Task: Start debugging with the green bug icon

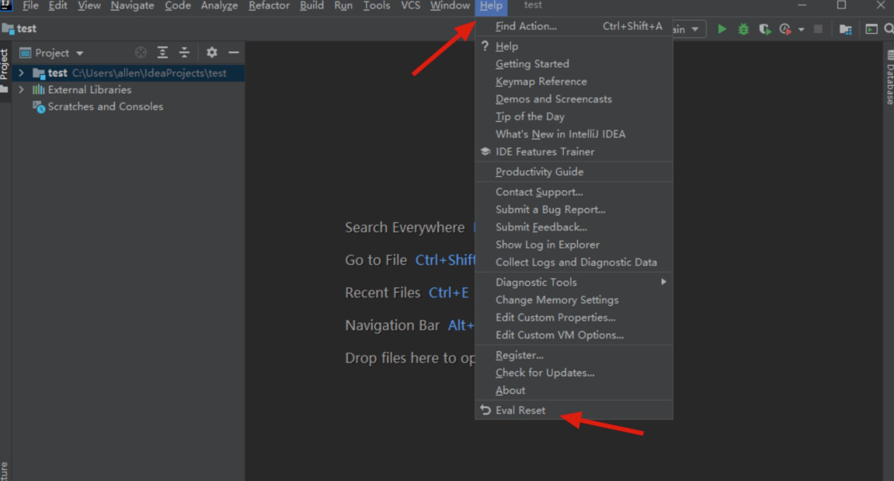Action: click(743, 29)
